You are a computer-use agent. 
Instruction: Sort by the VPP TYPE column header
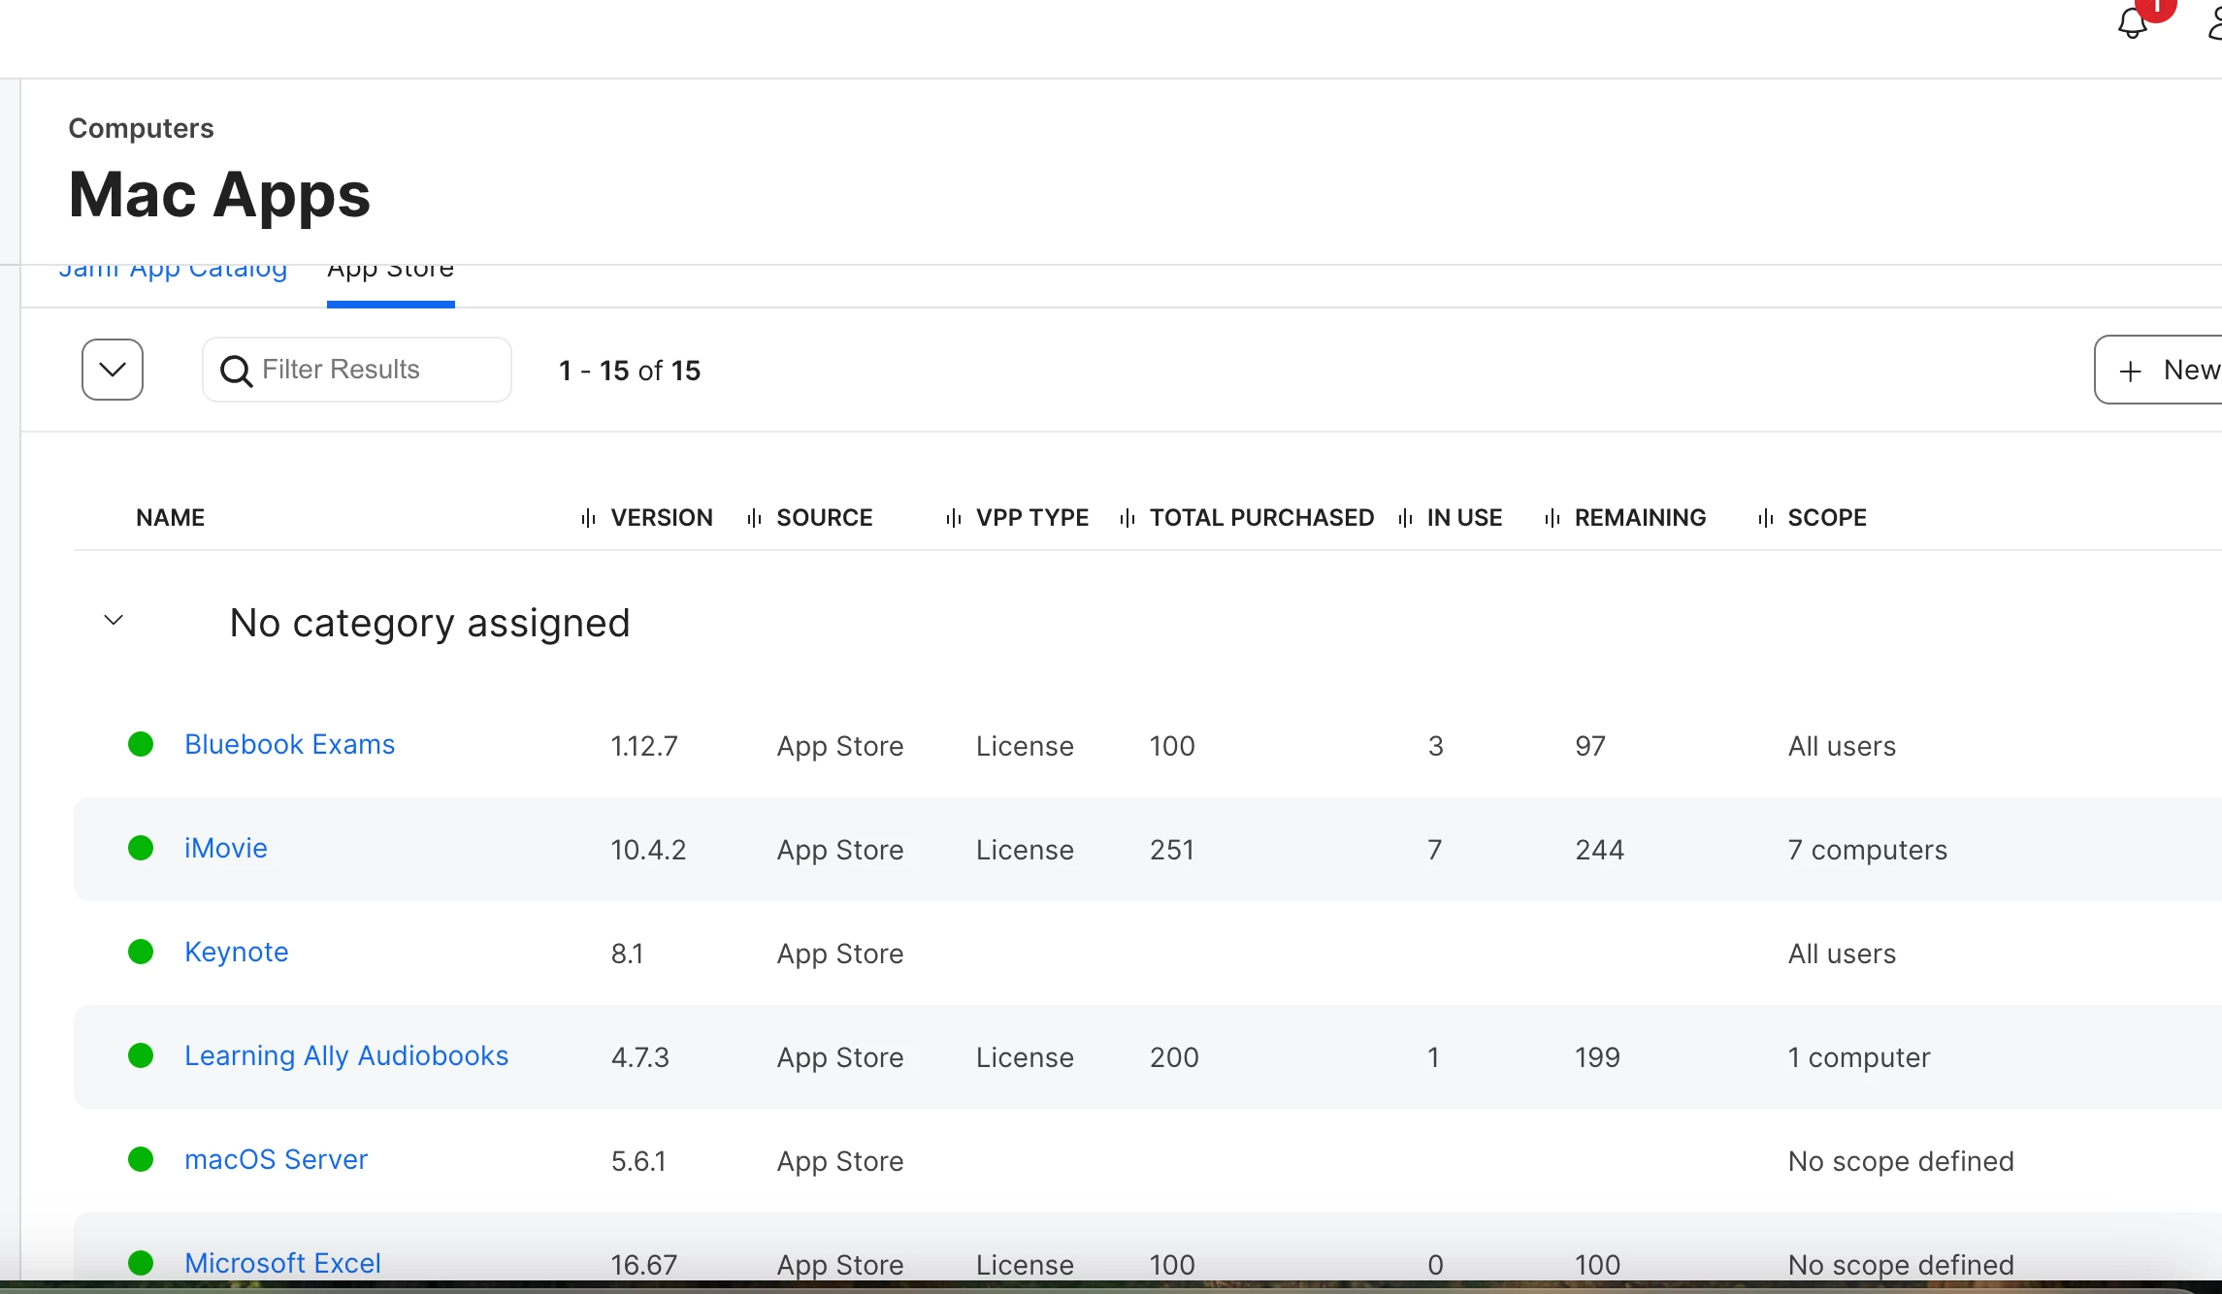click(1032, 518)
